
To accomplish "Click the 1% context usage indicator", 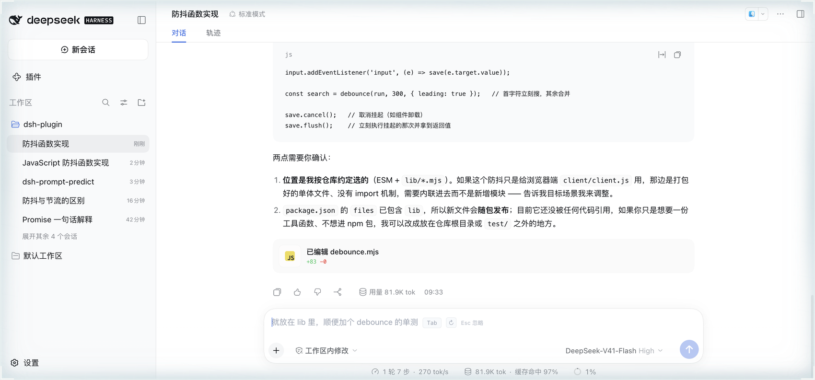I will pyautogui.click(x=585, y=371).
